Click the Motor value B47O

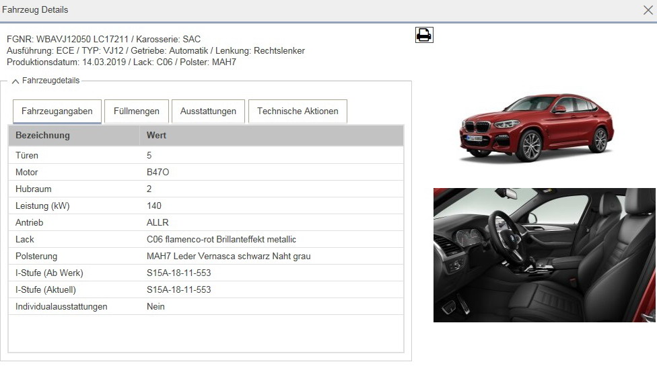click(x=158, y=172)
